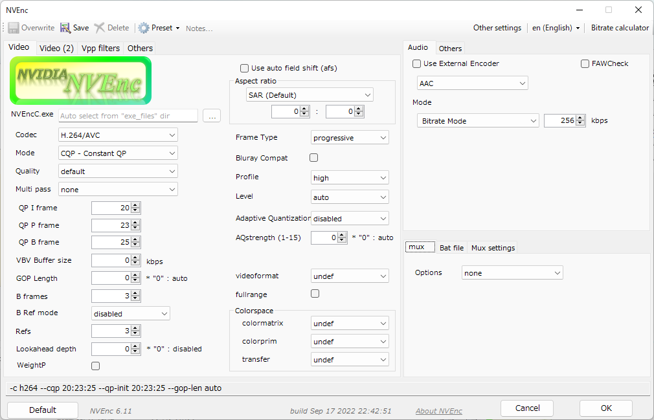654x420 pixels.
Task: Enable the Bluray Compat checkbox
Action: coord(313,157)
